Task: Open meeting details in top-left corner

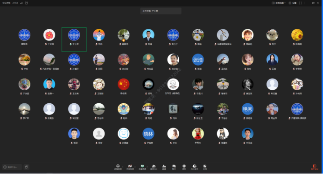Action: 7,3
